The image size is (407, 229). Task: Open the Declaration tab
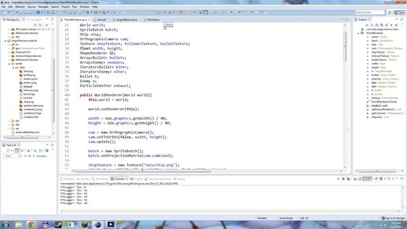click(100, 179)
